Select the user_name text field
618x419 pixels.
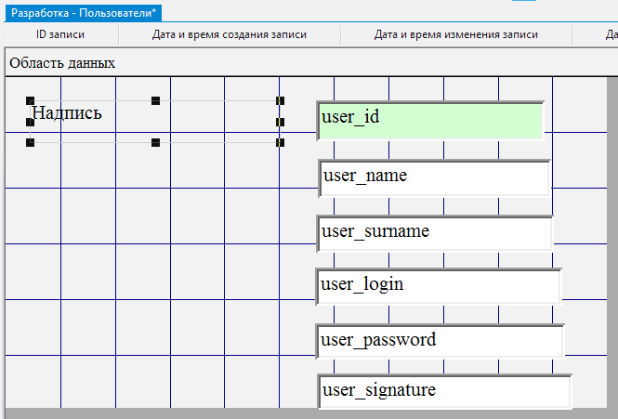point(434,177)
